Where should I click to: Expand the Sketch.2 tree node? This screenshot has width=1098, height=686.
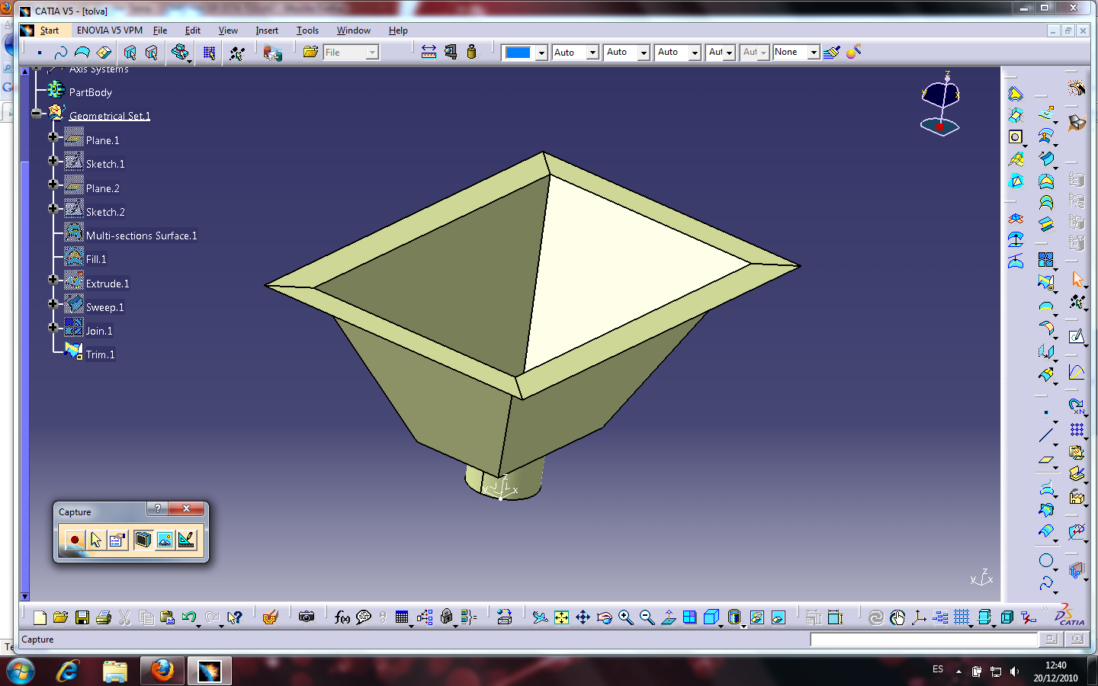[53, 208]
